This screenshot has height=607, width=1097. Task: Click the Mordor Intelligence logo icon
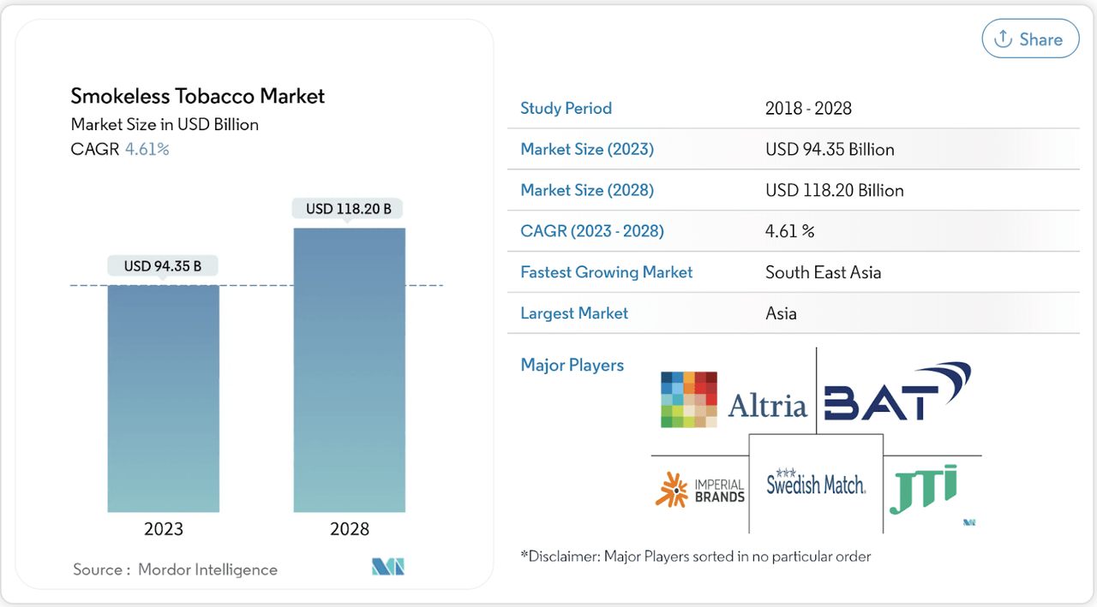pyautogui.click(x=387, y=567)
